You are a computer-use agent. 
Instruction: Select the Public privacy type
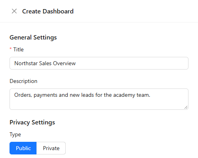click(23, 148)
